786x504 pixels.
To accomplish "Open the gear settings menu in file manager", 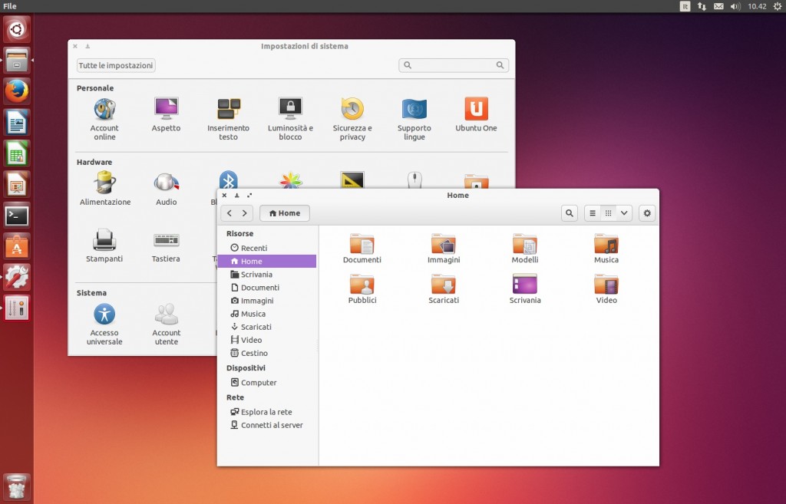I will (x=647, y=213).
